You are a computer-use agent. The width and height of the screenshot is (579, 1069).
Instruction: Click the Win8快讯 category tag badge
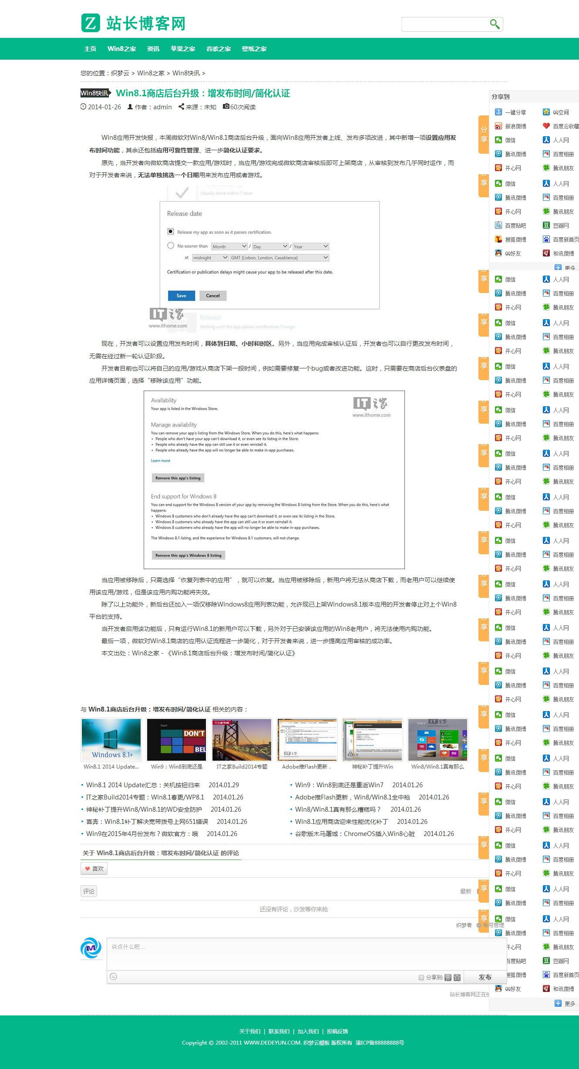coord(95,93)
